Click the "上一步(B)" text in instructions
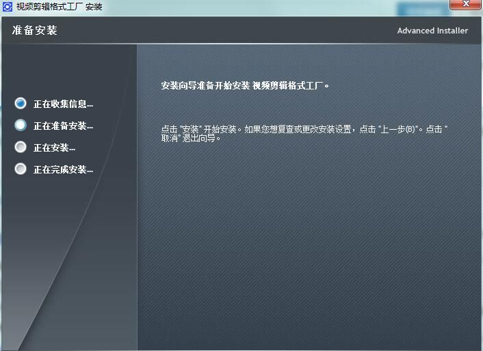The height and width of the screenshot is (351, 483). pos(401,129)
